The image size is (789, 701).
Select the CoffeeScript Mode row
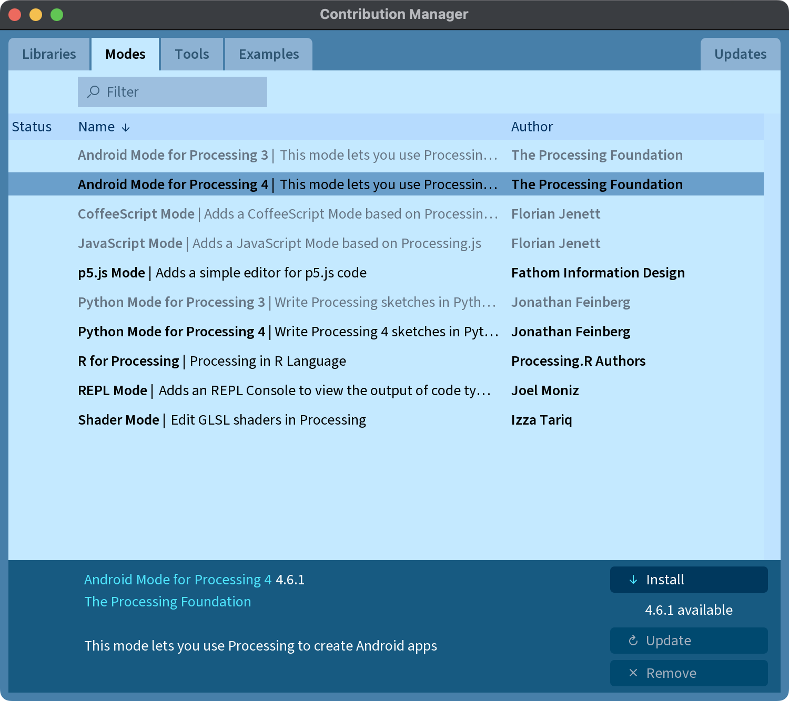tap(386, 214)
